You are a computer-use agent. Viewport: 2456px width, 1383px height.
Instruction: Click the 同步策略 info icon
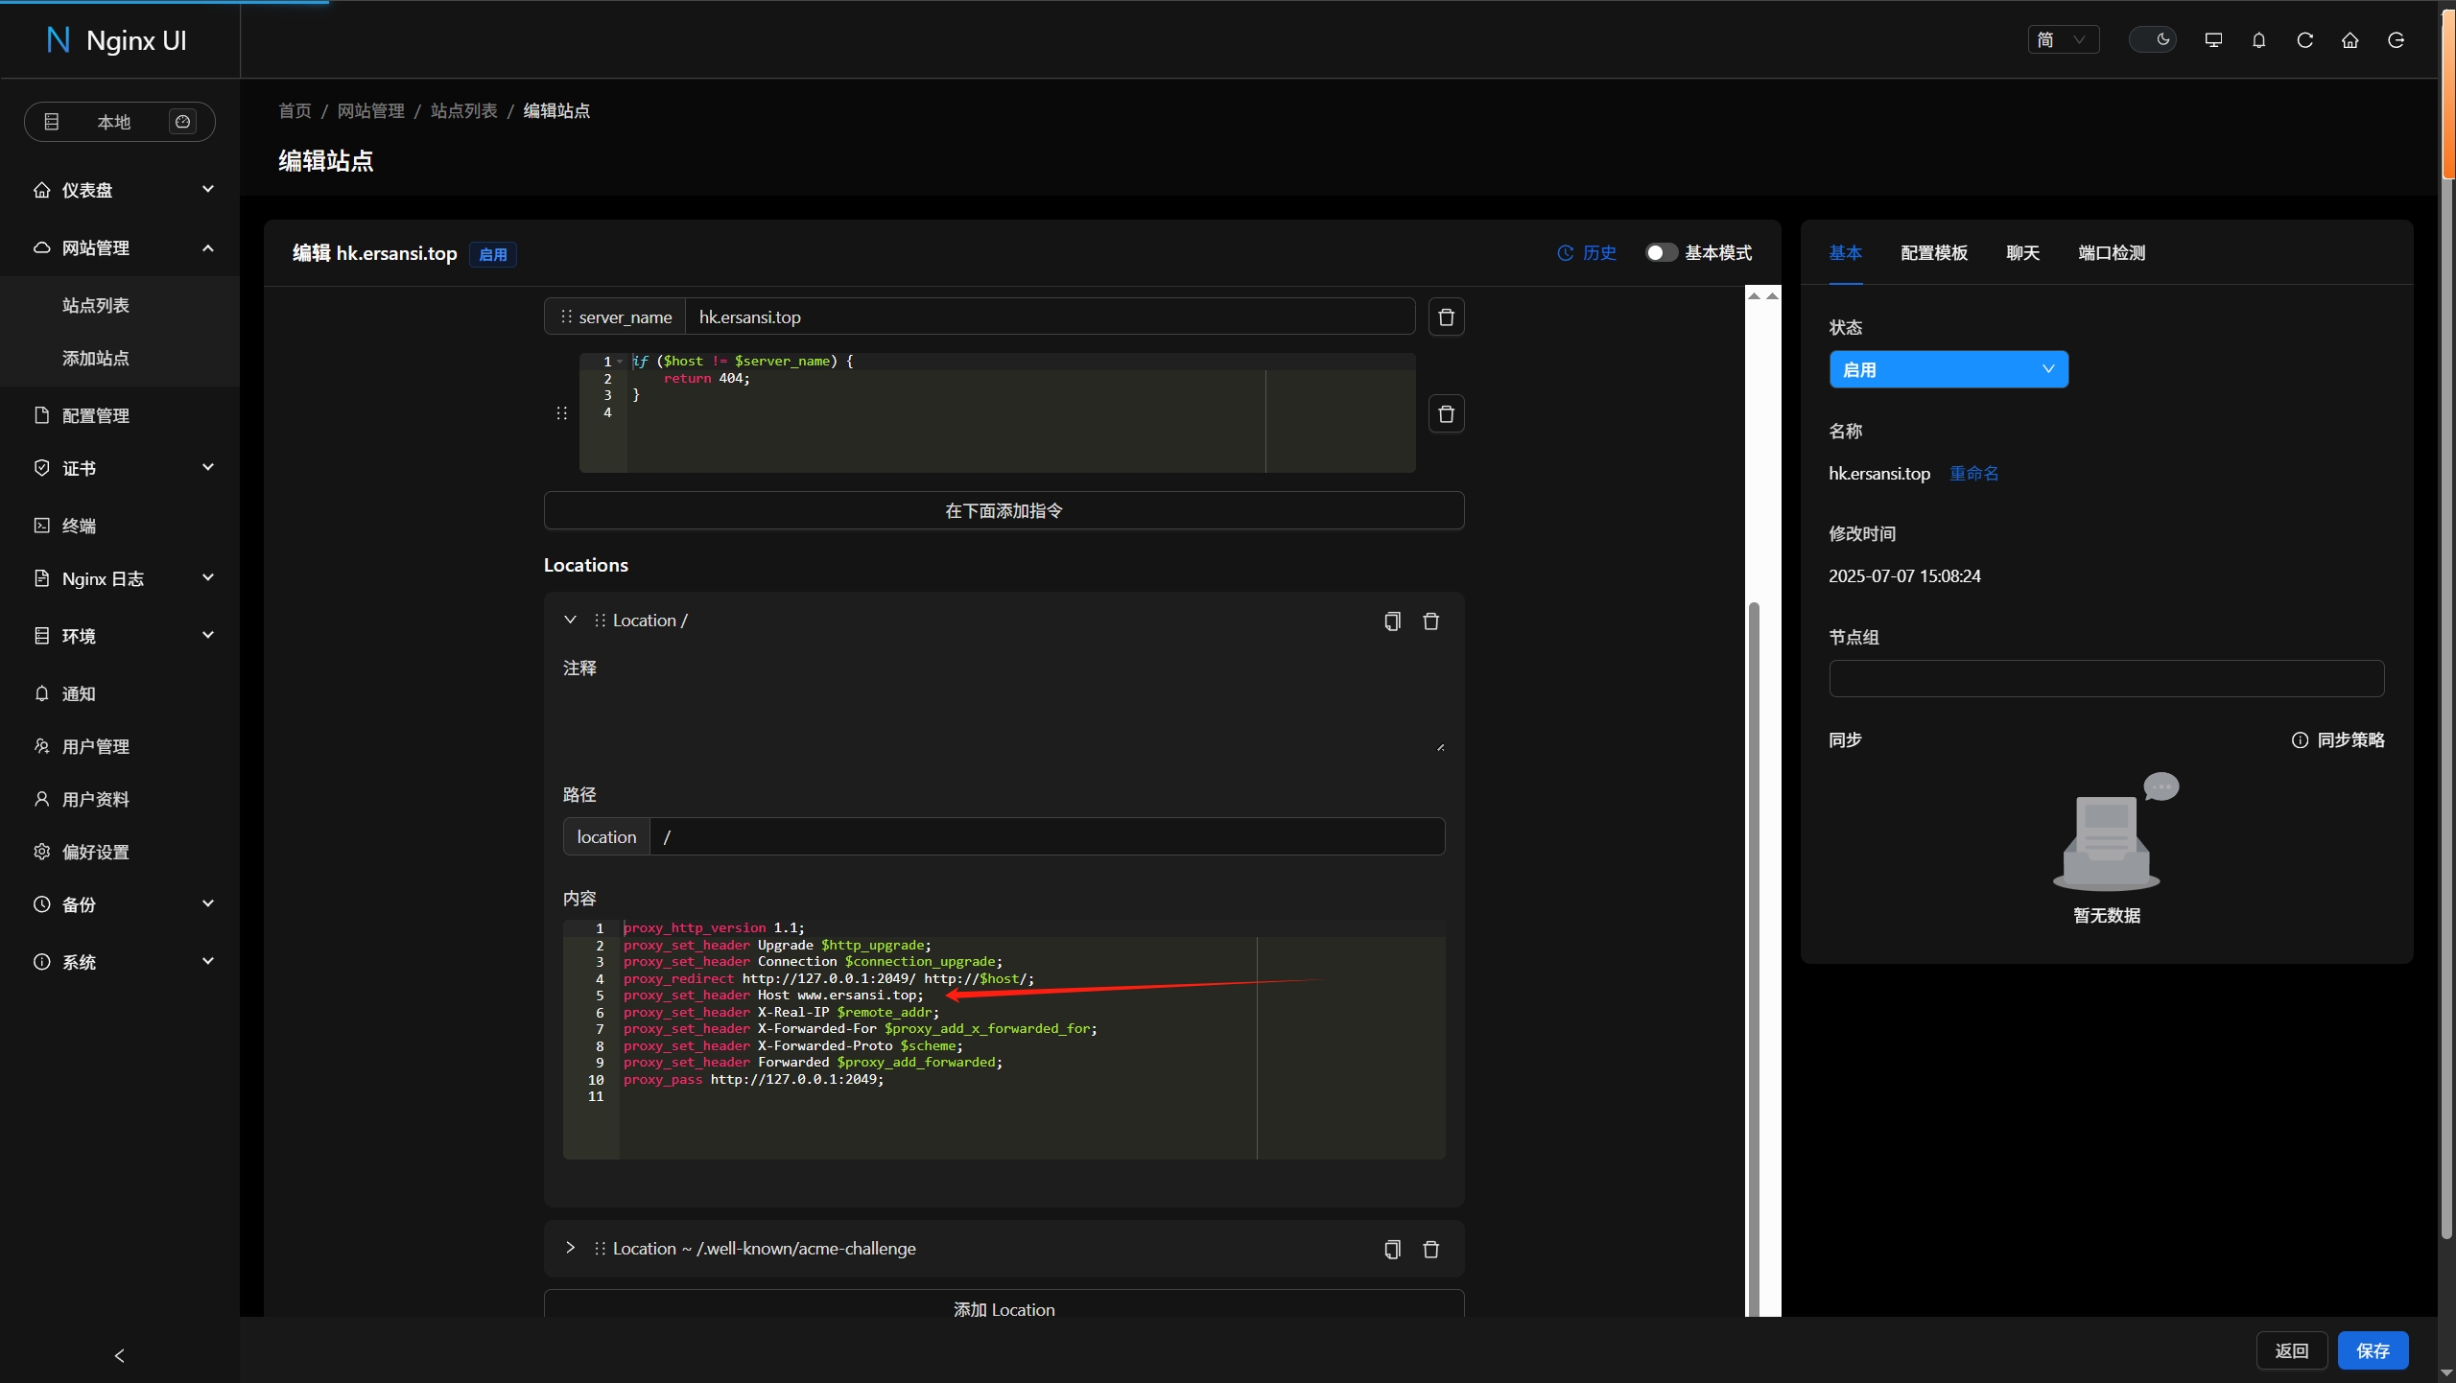point(2300,739)
